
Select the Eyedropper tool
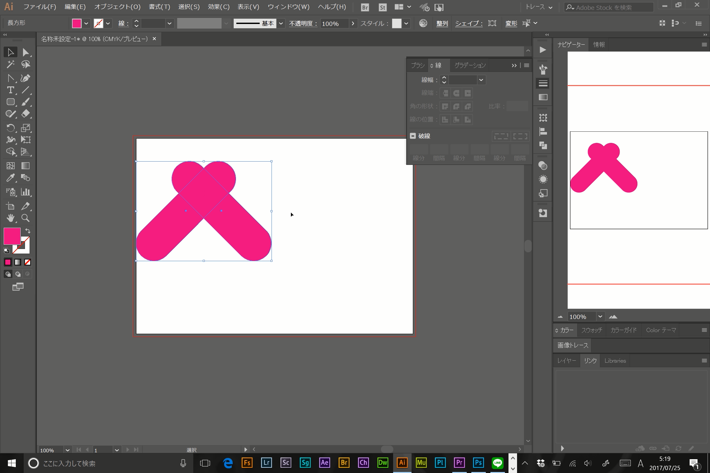[9, 178]
